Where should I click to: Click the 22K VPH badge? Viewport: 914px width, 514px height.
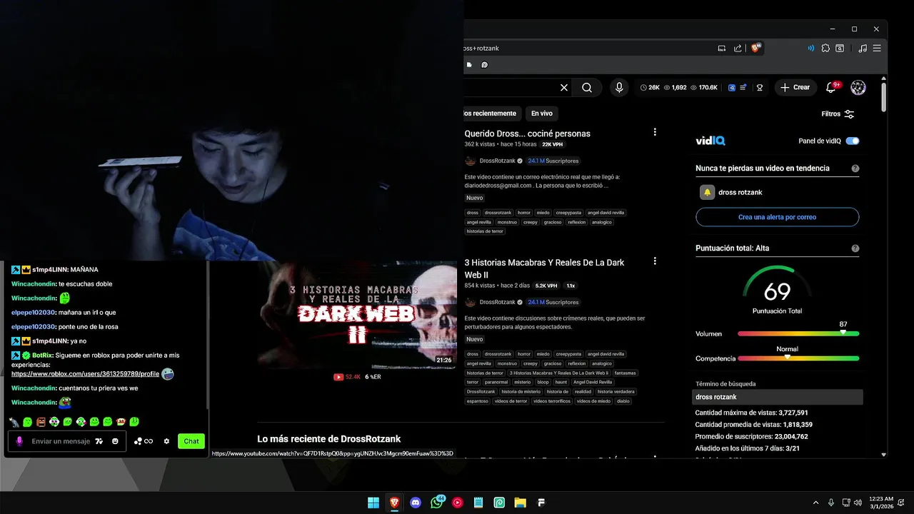[x=553, y=145]
